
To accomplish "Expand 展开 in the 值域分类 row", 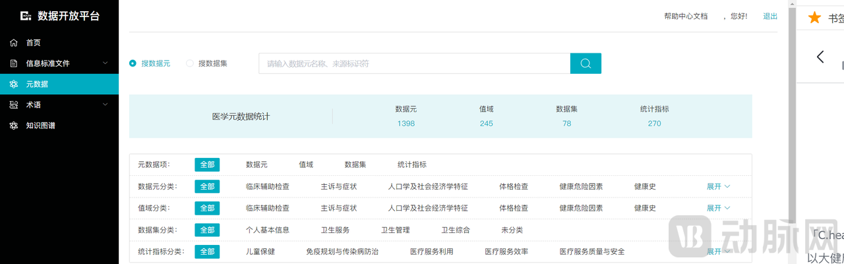I will 718,208.
